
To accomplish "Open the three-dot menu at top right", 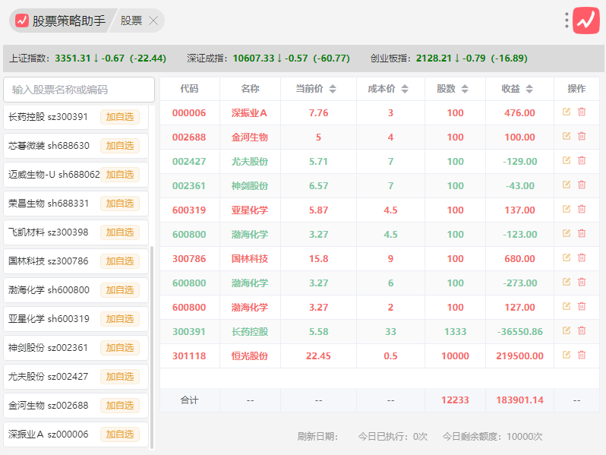I will (x=567, y=21).
